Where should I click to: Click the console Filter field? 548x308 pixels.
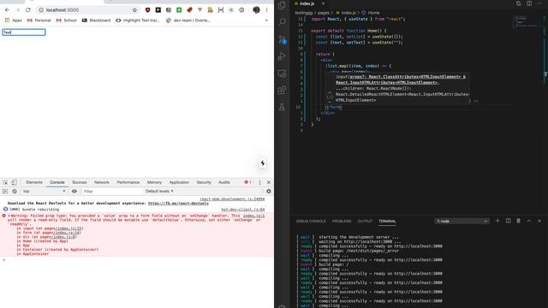(x=112, y=192)
